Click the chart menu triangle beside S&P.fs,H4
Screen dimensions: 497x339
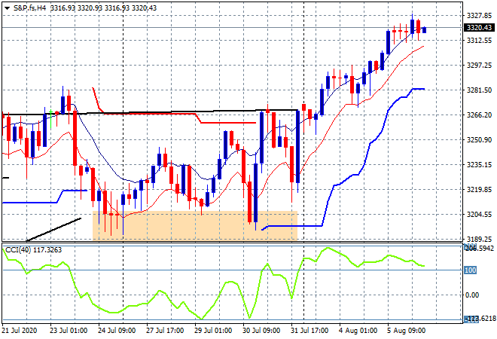[x=7, y=8]
